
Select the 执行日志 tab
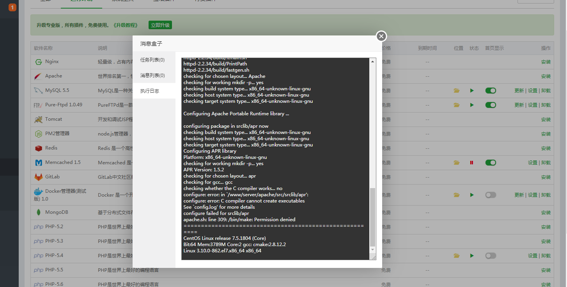(154, 91)
